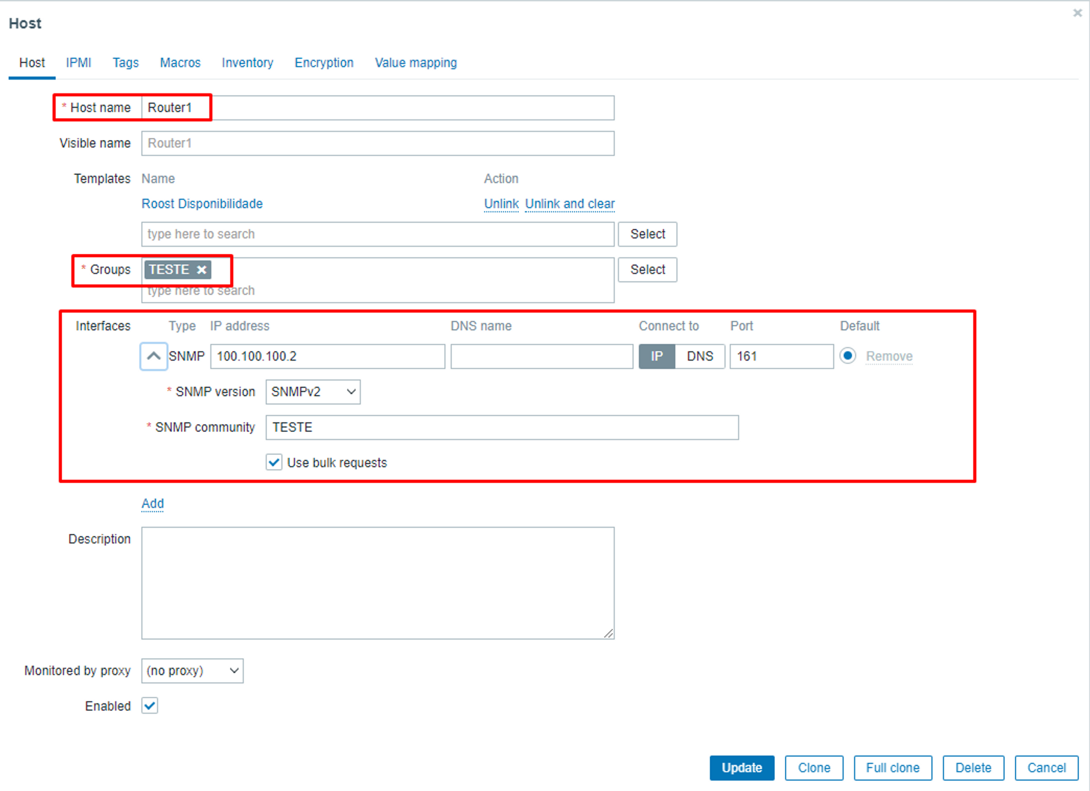
Task: Close the Host dialog
Action: coord(1077,13)
